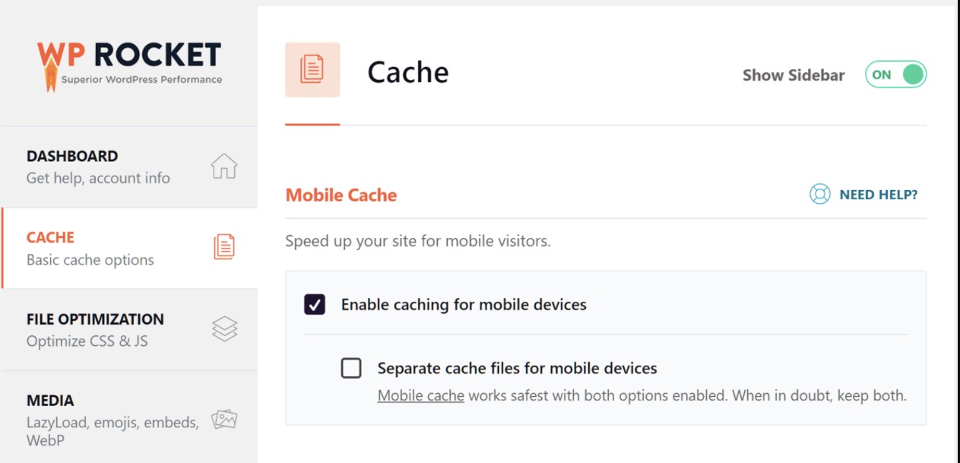Screen dimensions: 960x463
Task: Open the Dashboard menu section
Action: click(129, 167)
